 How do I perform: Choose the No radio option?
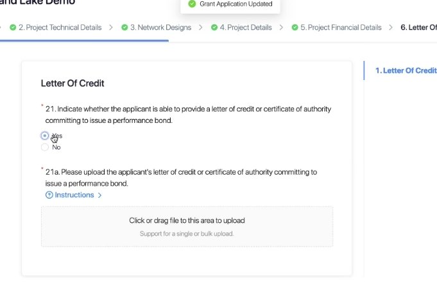coord(45,147)
